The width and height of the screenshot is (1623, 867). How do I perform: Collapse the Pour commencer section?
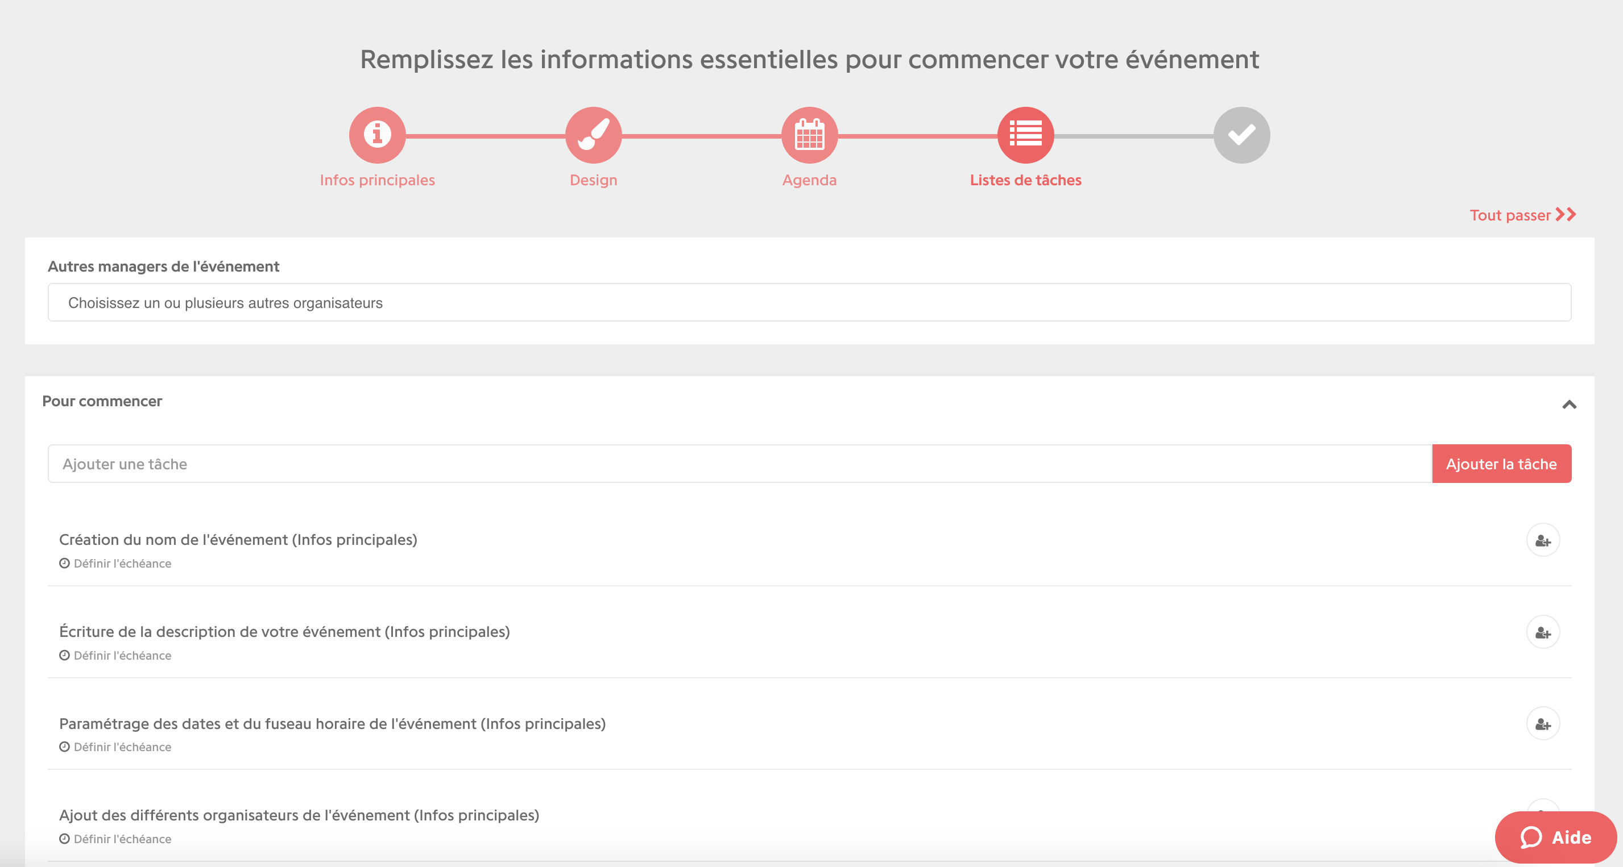coord(1569,404)
